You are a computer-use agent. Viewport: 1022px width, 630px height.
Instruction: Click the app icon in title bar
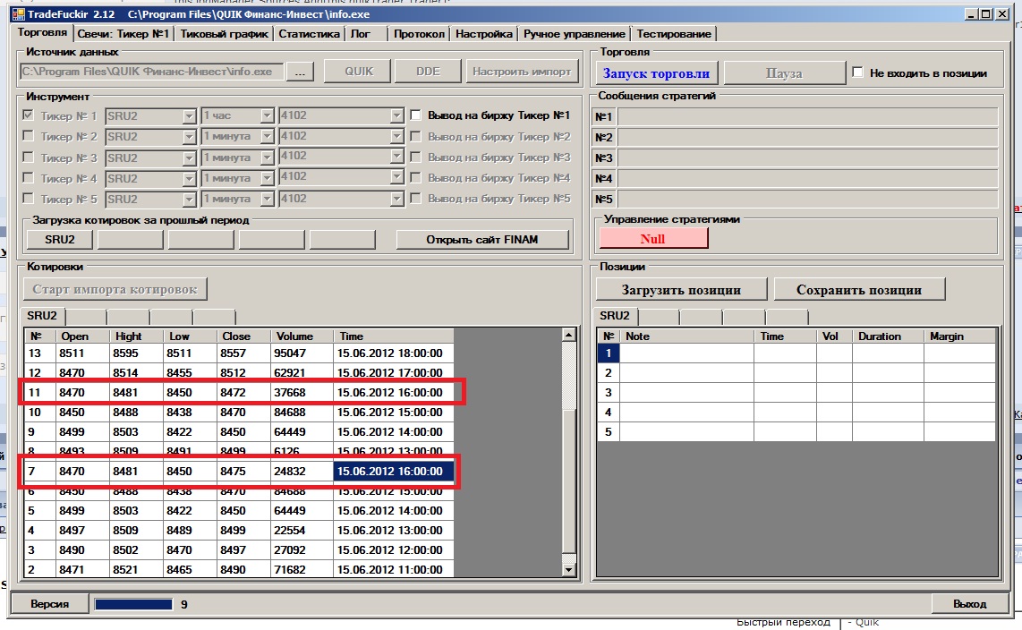pyautogui.click(x=17, y=14)
